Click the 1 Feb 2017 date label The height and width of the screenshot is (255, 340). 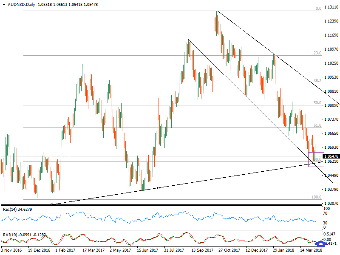[x=65, y=250]
